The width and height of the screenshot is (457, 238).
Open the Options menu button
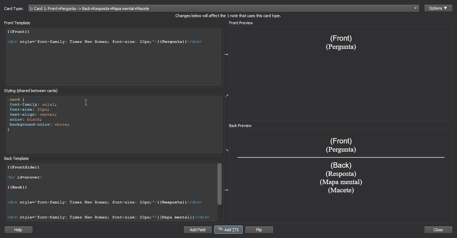pos(438,8)
